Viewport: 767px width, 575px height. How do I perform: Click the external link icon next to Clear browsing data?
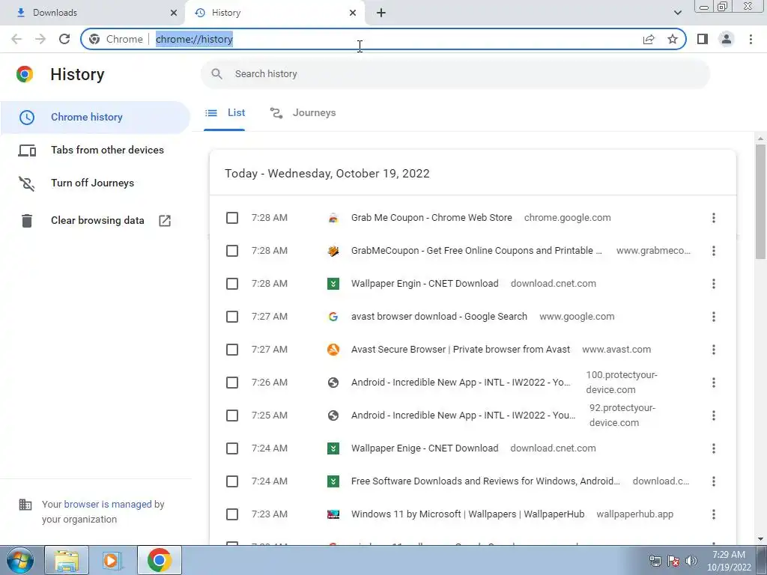coord(165,221)
